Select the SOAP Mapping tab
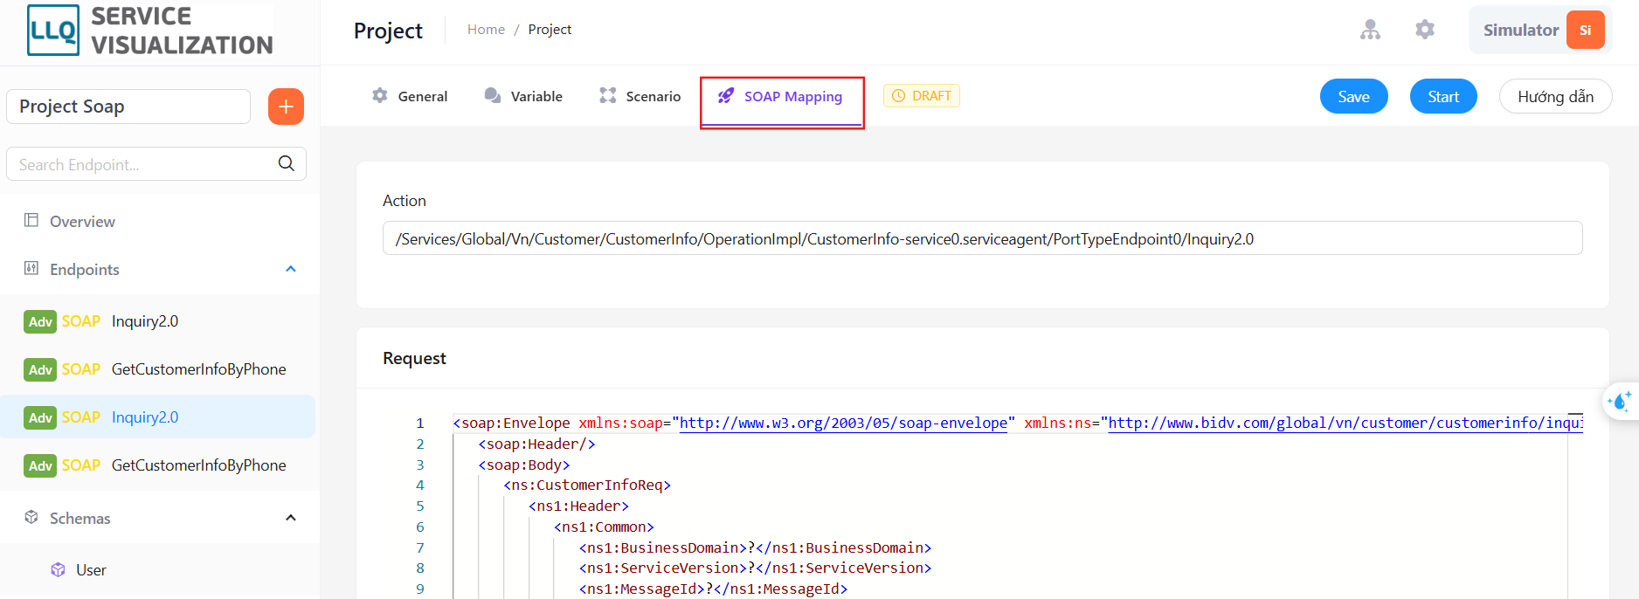 pyautogui.click(x=781, y=96)
